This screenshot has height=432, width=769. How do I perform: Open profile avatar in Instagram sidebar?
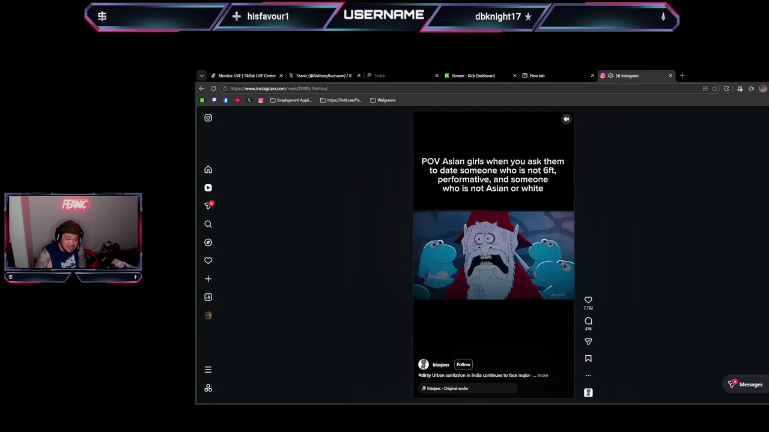coord(208,315)
